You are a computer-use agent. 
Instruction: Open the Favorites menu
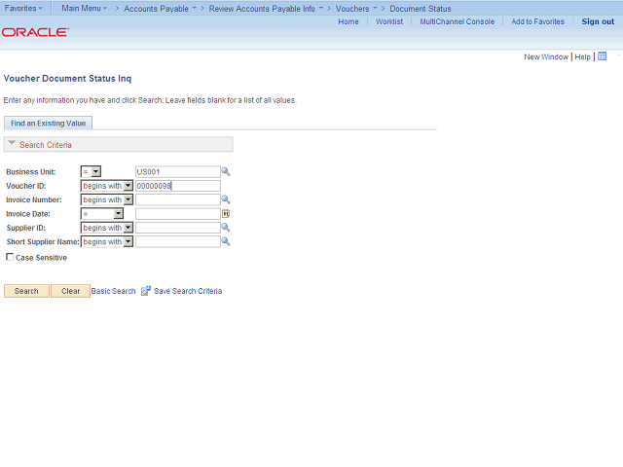point(23,8)
